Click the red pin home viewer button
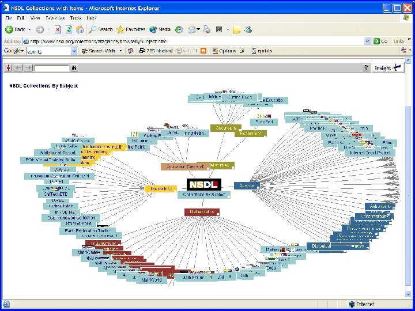 point(9,68)
